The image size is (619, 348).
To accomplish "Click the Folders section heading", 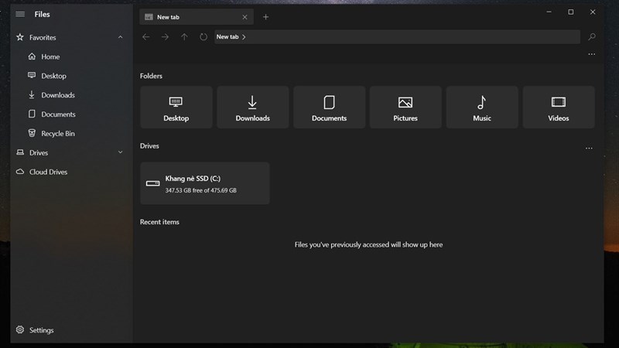I will pos(151,76).
